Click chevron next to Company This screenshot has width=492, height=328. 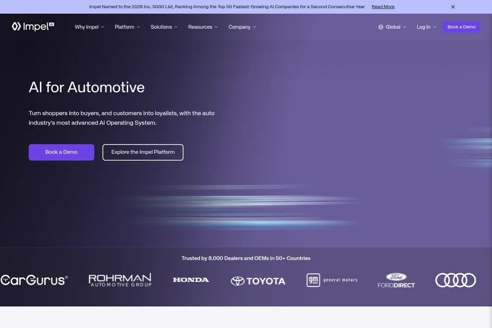click(x=255, y=27)
